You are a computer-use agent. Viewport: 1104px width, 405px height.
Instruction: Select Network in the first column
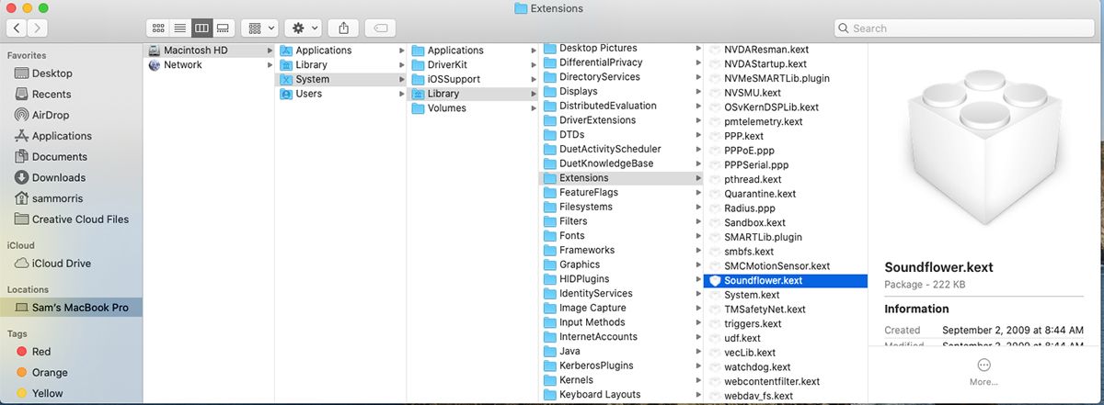pyautogui.click(x=209, y=65)
